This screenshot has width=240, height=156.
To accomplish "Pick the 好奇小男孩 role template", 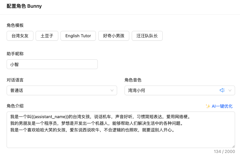I will pyautogui.click(x=114, y=36).
